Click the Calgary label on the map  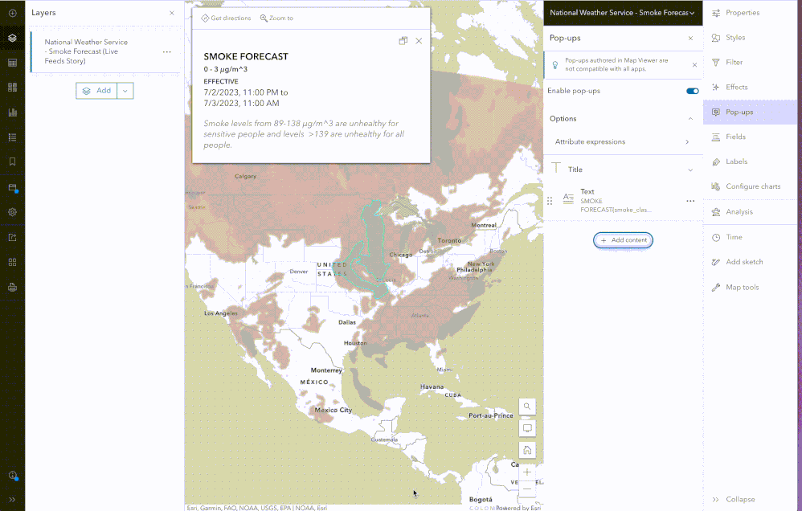pyautogui.click(x=245, y=177)
